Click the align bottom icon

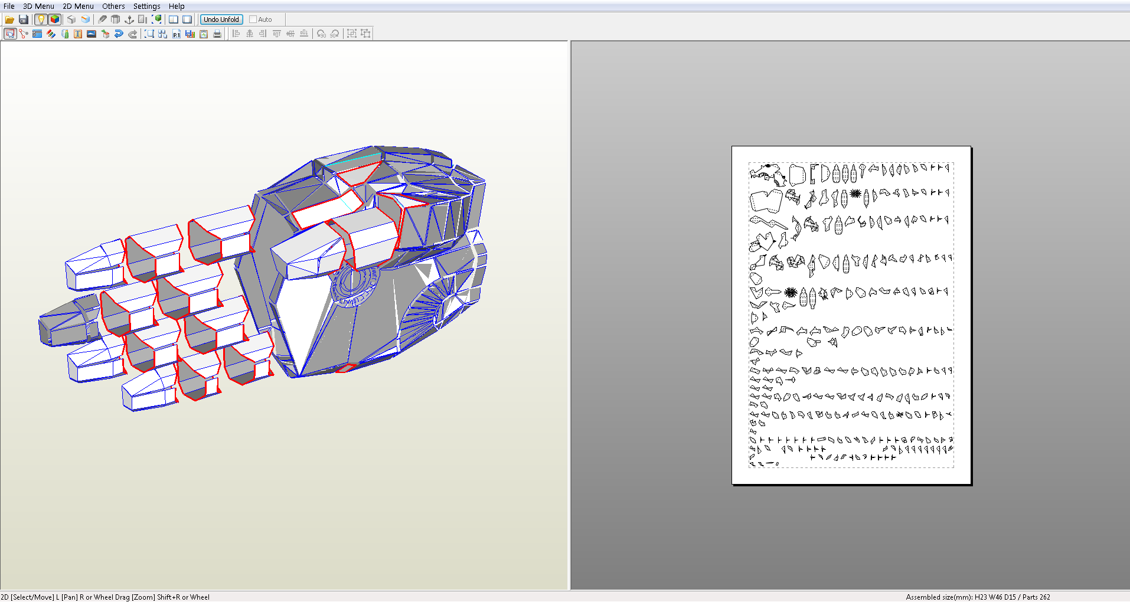click(x=303, y=34)
